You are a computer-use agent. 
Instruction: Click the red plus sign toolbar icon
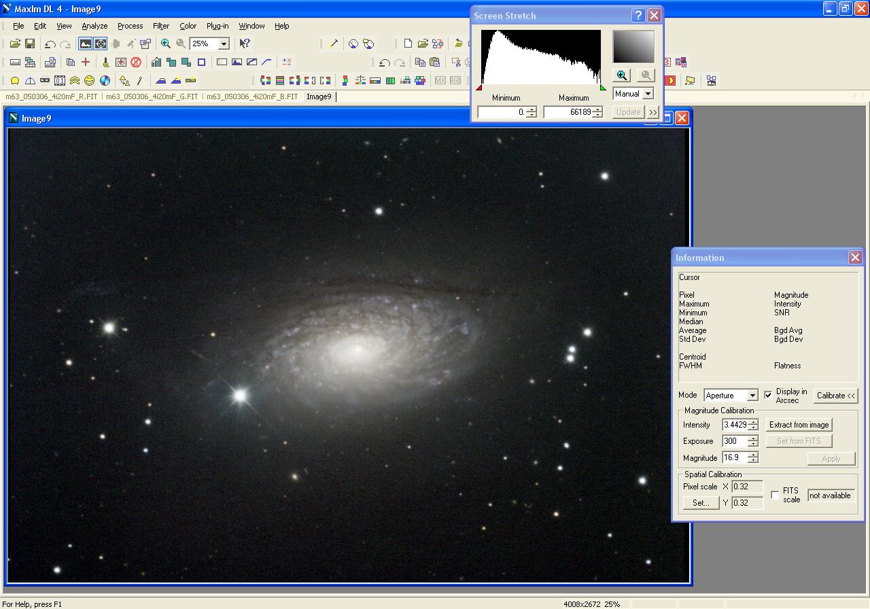click(86, 62)
